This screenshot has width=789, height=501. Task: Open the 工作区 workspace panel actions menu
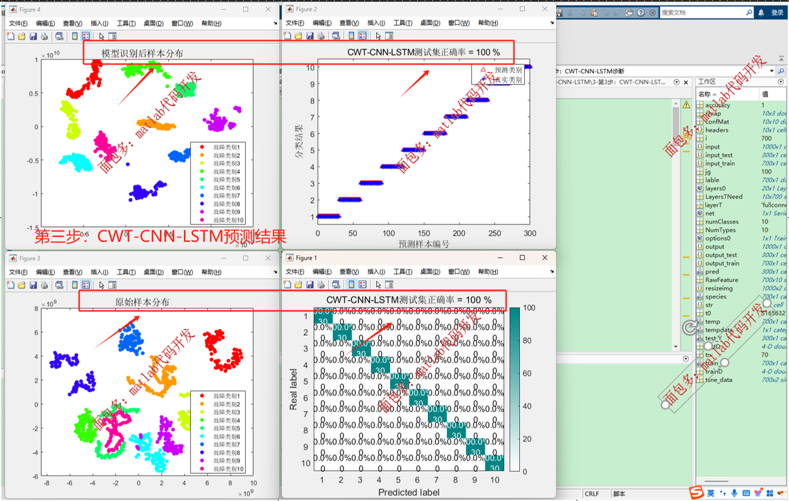pos(781,82)
